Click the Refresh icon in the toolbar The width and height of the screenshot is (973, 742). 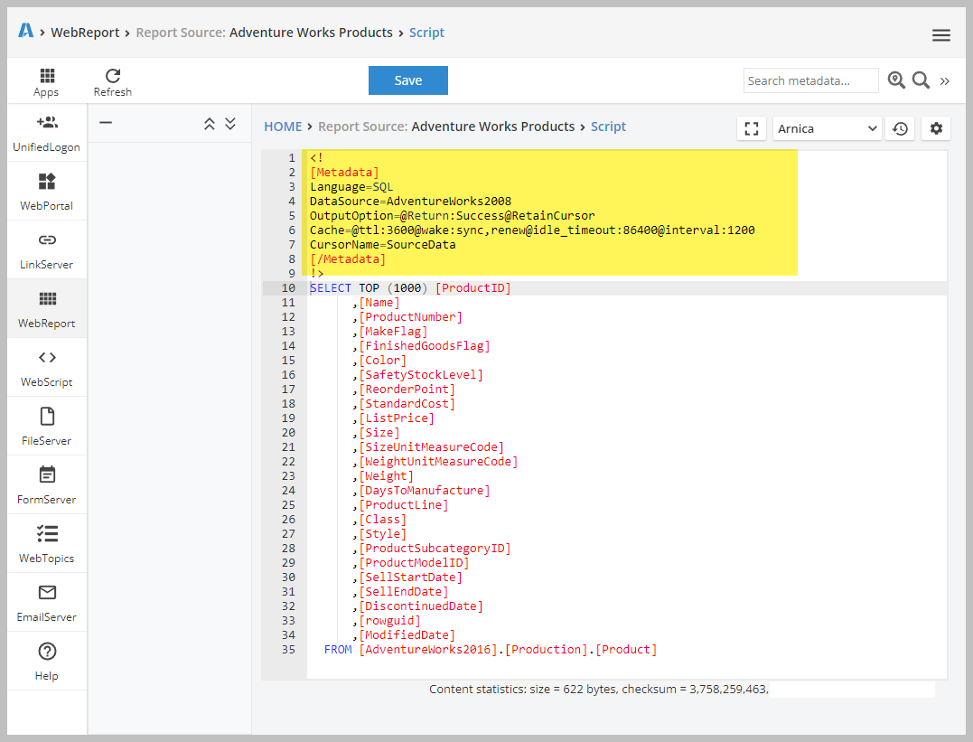coord(112,80)
